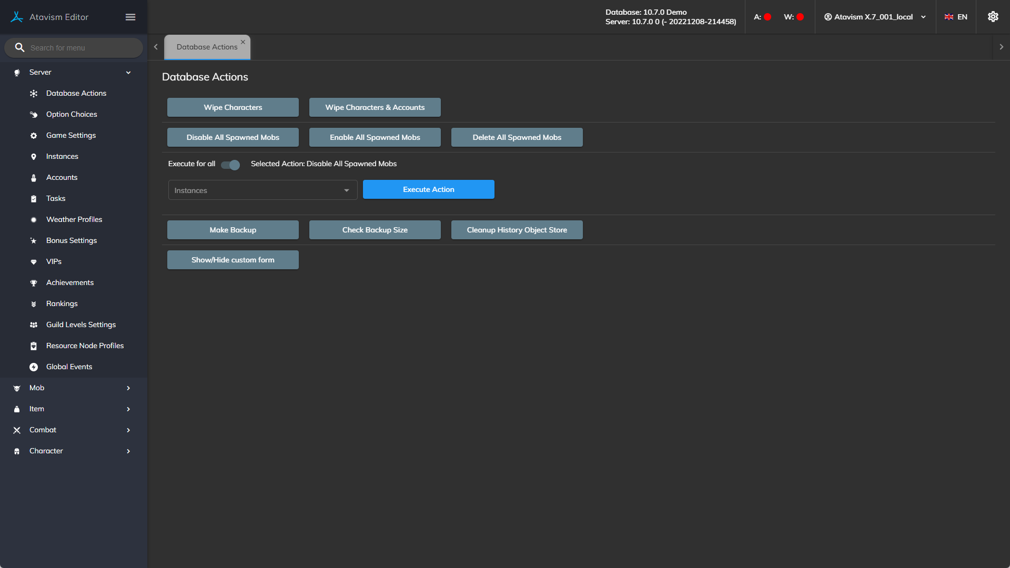This screenshot has height=568, width=1010.
Task: Click the Achievements trophy icon
Action: point(34,283)
